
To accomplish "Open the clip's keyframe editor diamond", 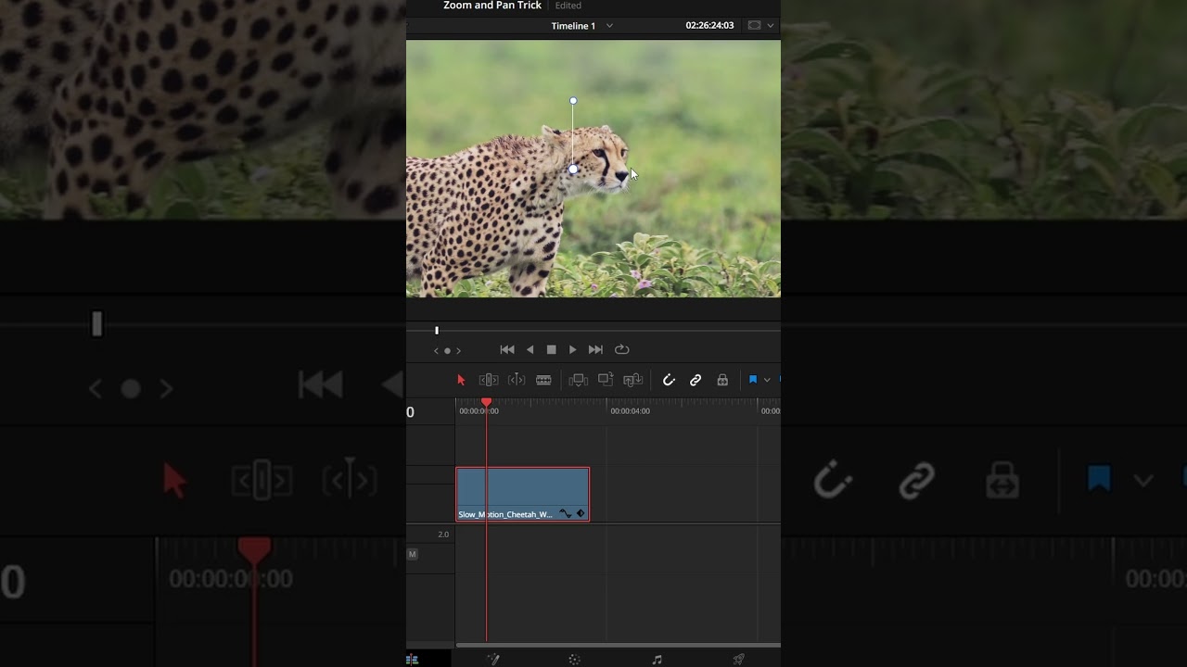I will pyautogui.click(x=581, y=513).
